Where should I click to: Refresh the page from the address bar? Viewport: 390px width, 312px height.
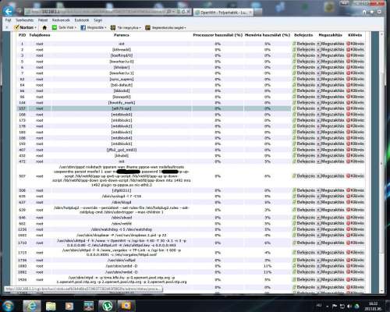(183, 12)
